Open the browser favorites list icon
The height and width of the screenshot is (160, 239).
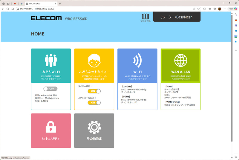[x=210, y=9]
